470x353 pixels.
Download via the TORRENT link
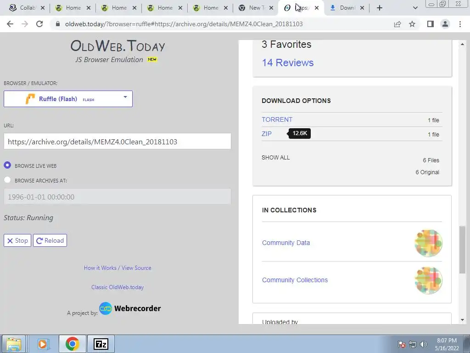point(277,120)
